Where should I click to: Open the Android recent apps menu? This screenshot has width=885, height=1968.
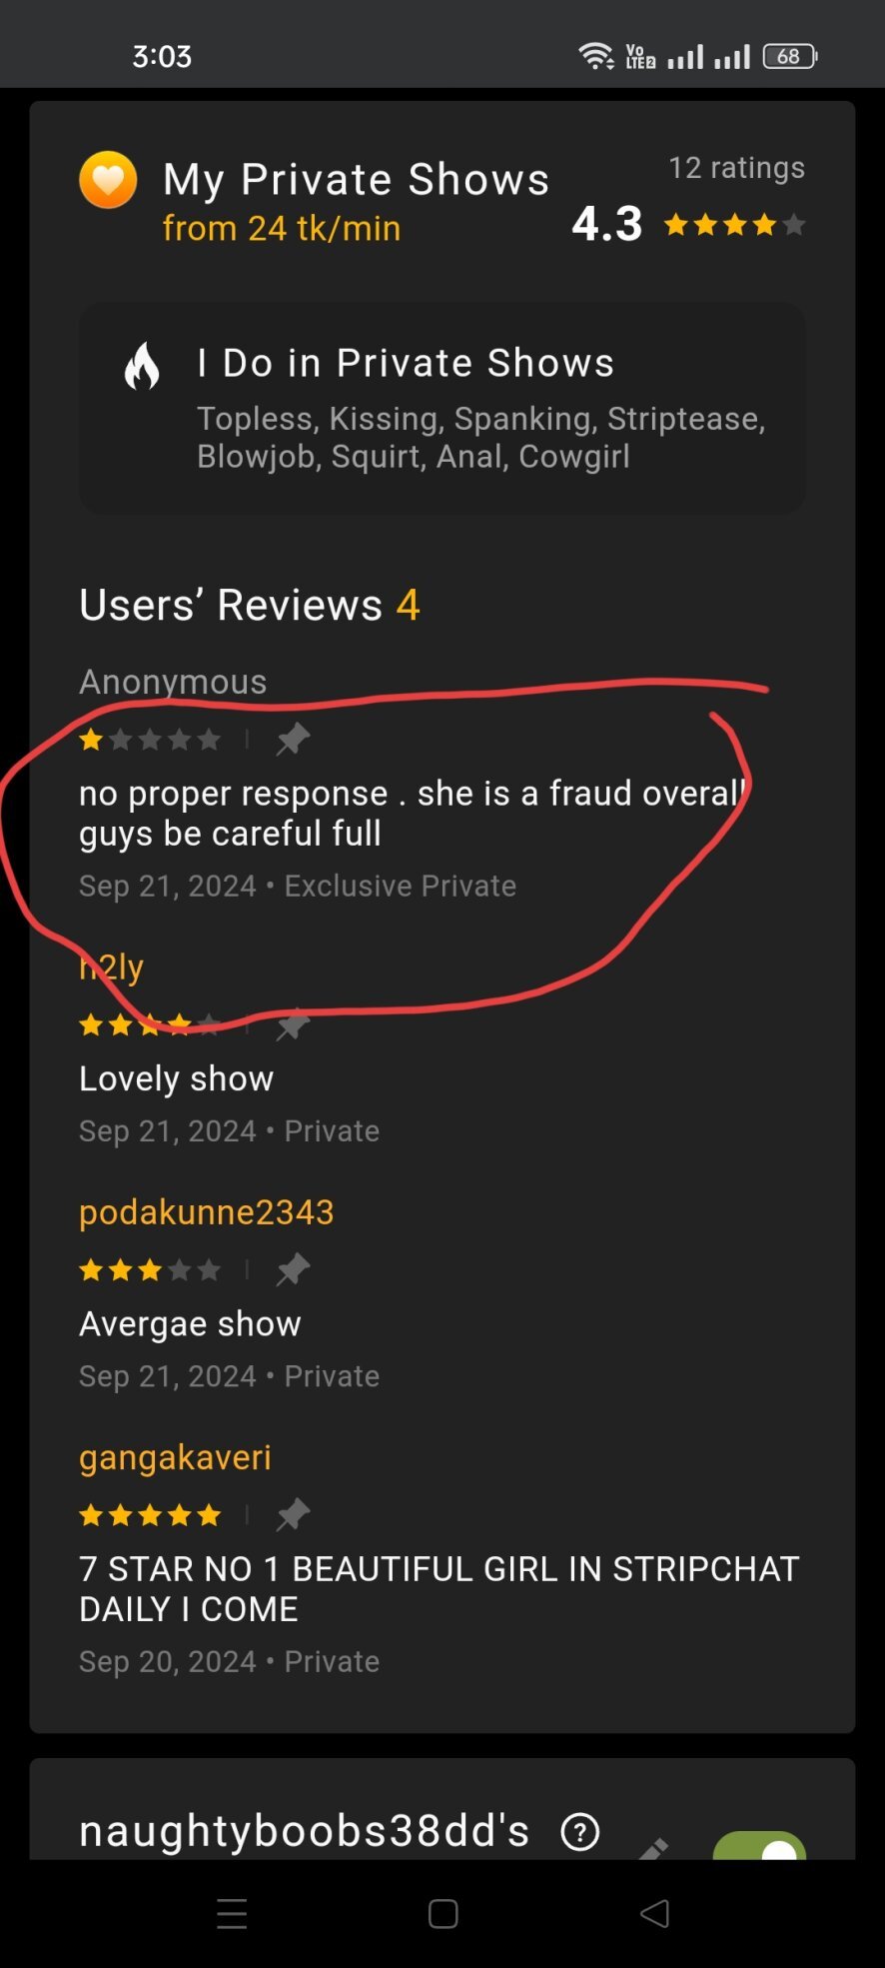click(x=232, y=1913)
